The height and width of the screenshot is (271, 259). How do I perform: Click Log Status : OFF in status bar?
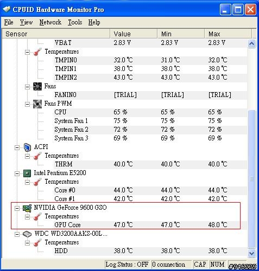pos(127,264)
